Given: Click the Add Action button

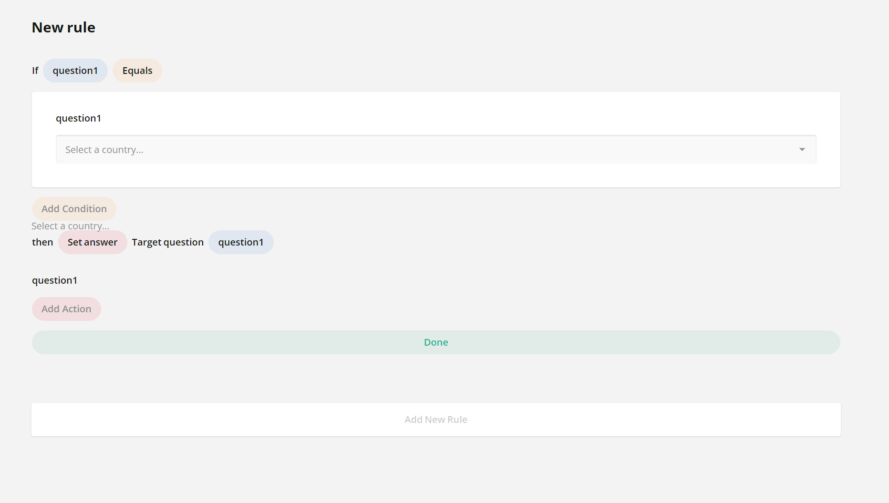Looking at the screenshot, I should [66, 308].
